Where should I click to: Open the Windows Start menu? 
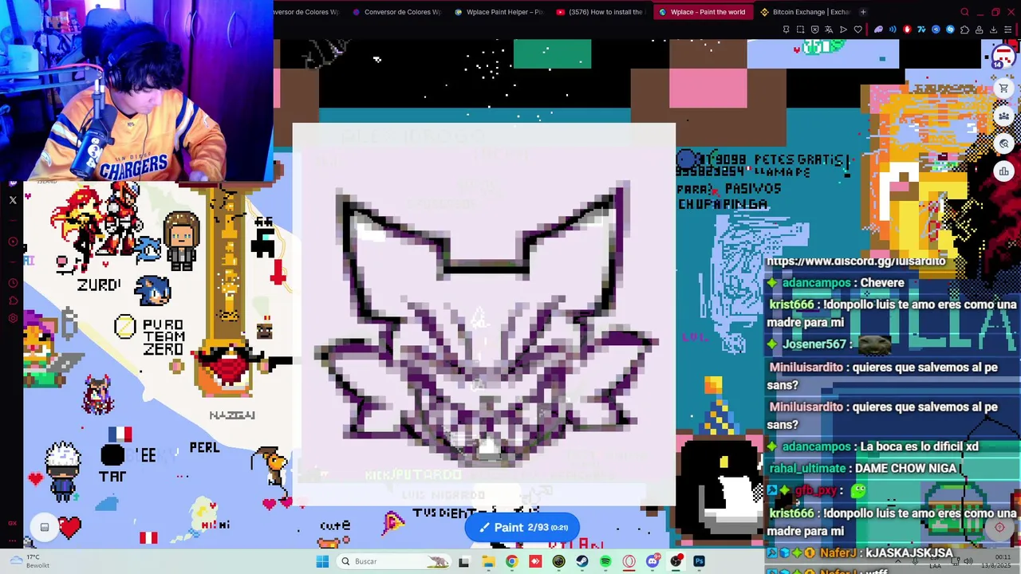[x=322, y=561]
